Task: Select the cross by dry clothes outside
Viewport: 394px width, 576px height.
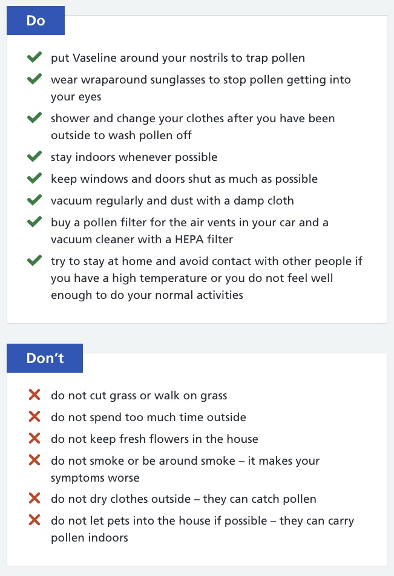Action: (x=34, y=498)
